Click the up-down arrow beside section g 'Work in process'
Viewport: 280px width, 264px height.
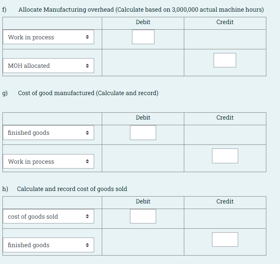tap(87, 161)
